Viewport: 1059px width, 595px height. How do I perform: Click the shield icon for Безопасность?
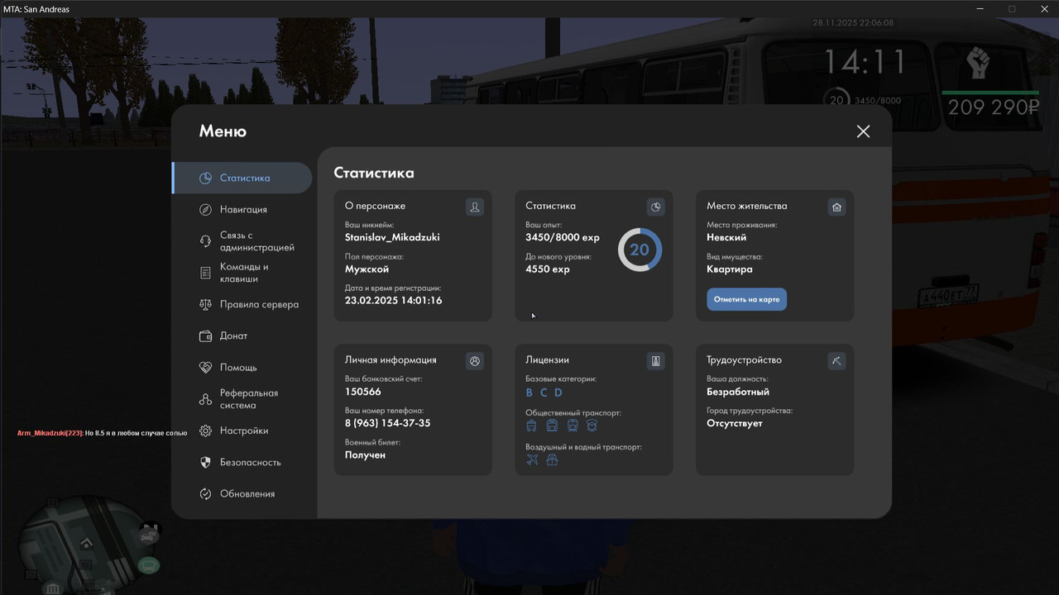pyautogui.click(x=206, y=462)
